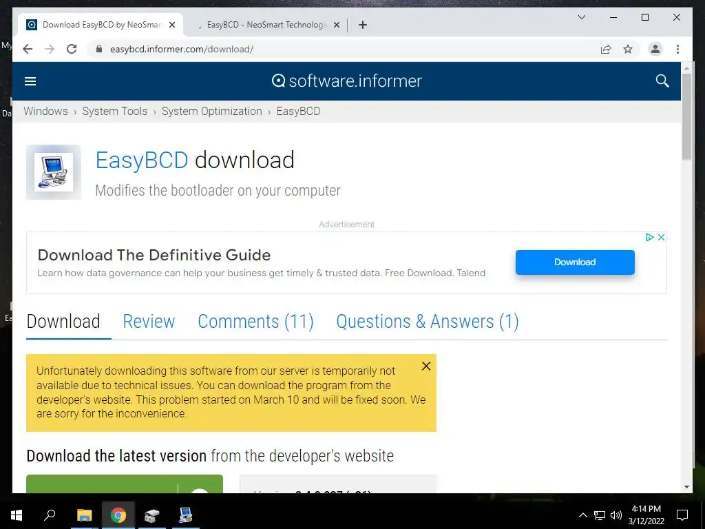Click the page vertical scrollbar thumb
The image size is (705, 529).
click(686, 116)
